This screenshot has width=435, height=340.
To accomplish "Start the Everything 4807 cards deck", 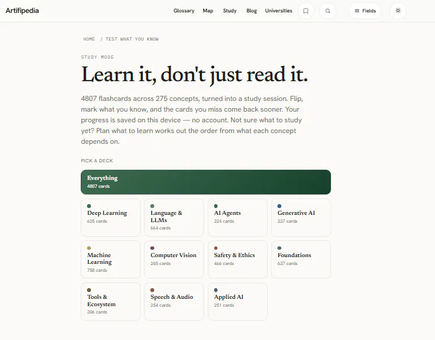I will pyautogui.click(x=206, y=182).
